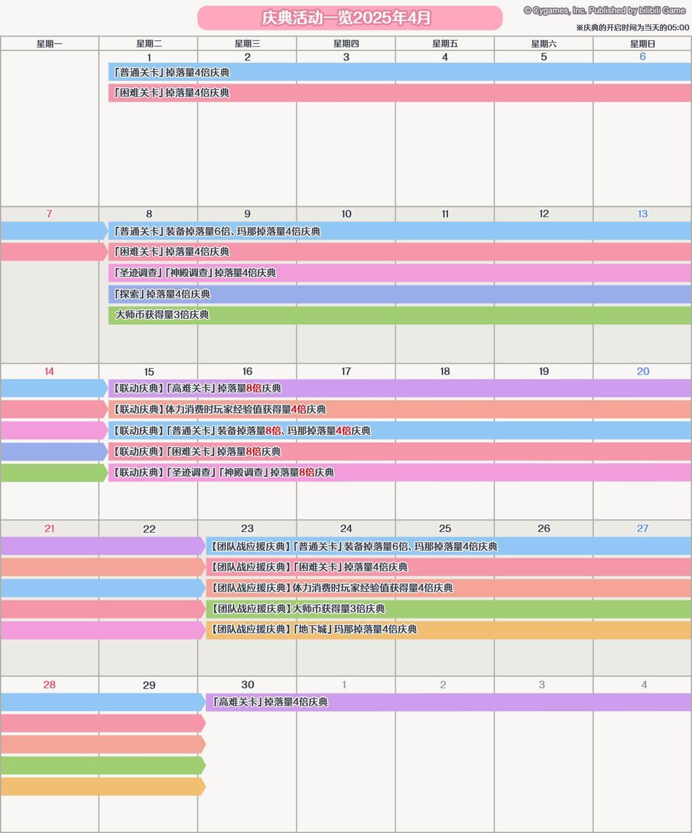
Task: Click the 「圣迹调查」「神殿调查」掉落量4倍庆典 event bar
Action: pyautogui.click(x=399, y=272)
